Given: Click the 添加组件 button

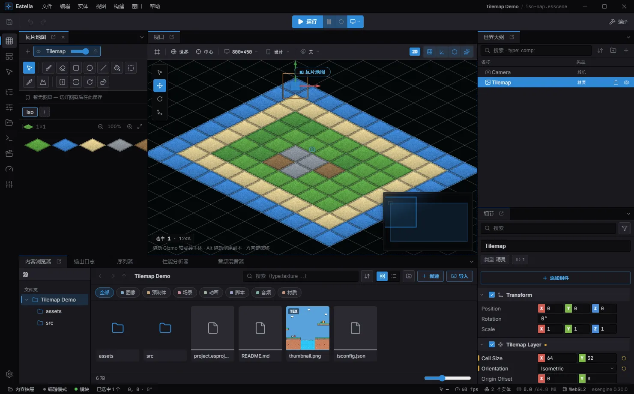Looking at the screenshot, I should point(556,278).
